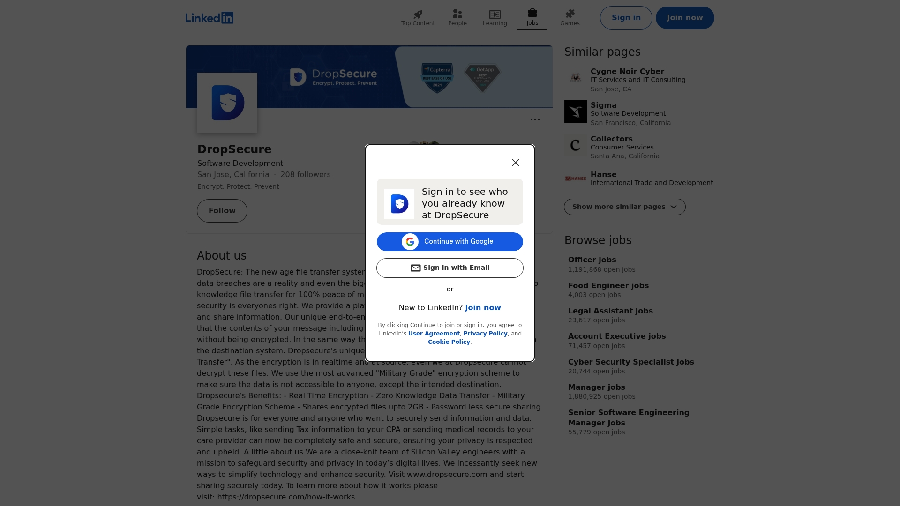Open the User Agreement link
The width and height of the screenshot is (900, 506).
434,334
